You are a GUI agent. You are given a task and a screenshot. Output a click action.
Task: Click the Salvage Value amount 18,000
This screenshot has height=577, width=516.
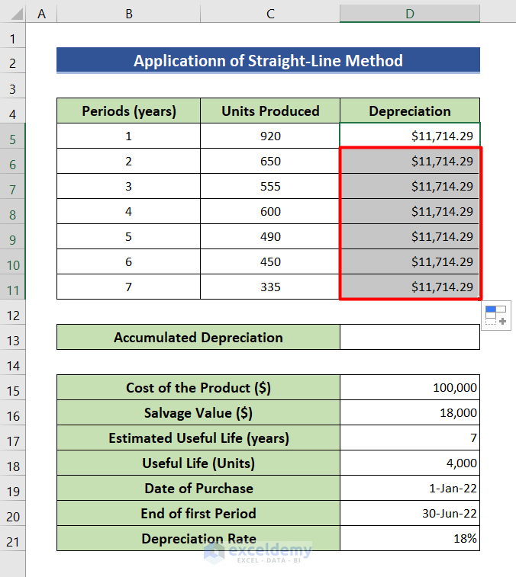[410, 413]
